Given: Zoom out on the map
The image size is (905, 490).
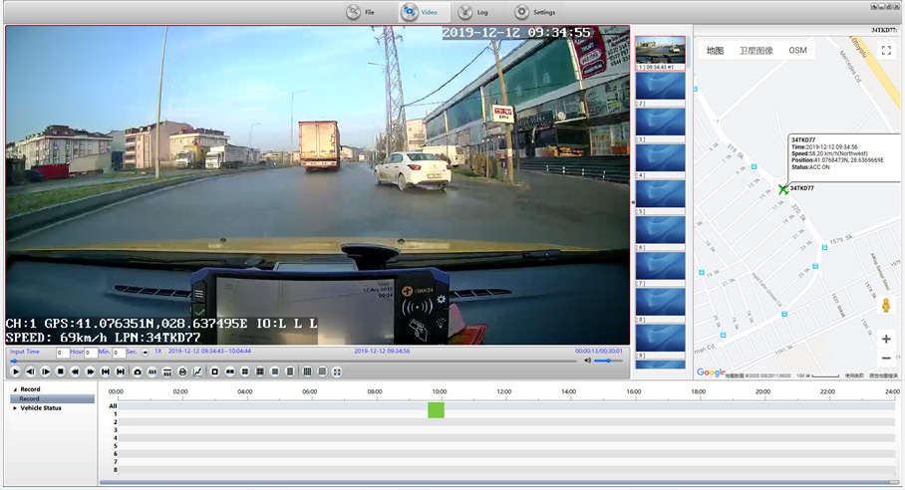Looking at the screenshot, I should click(x=886, y=358).
